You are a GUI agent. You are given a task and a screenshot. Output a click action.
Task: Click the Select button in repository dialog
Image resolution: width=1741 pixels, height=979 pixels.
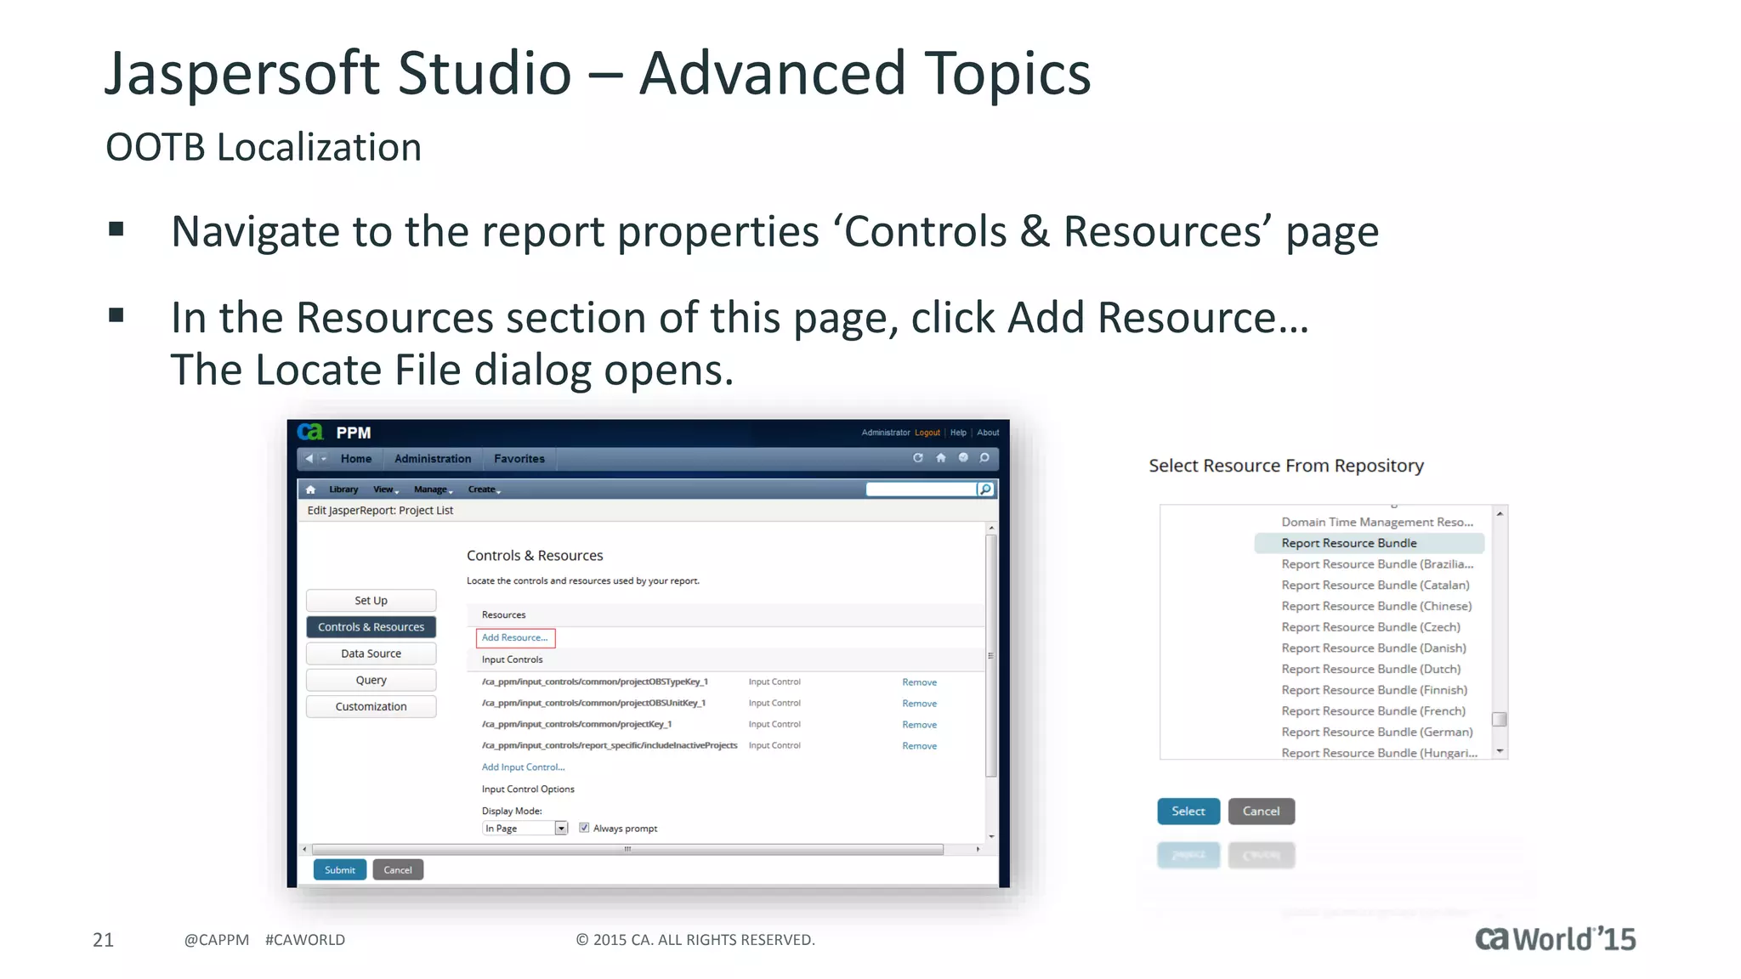[x=1188, y=812]
